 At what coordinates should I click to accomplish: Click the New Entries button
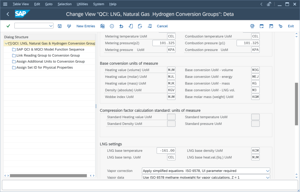[86, 26]
